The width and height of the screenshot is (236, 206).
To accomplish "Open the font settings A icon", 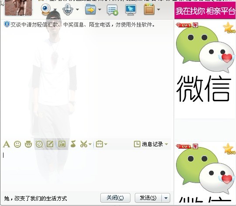I will coord(7,144).
